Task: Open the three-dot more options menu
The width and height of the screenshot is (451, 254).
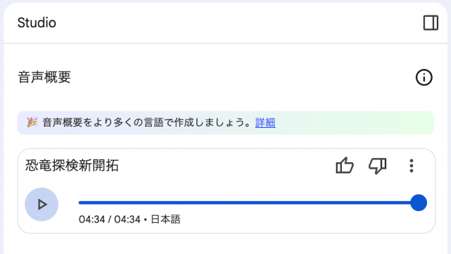Action: pos(412,166)
